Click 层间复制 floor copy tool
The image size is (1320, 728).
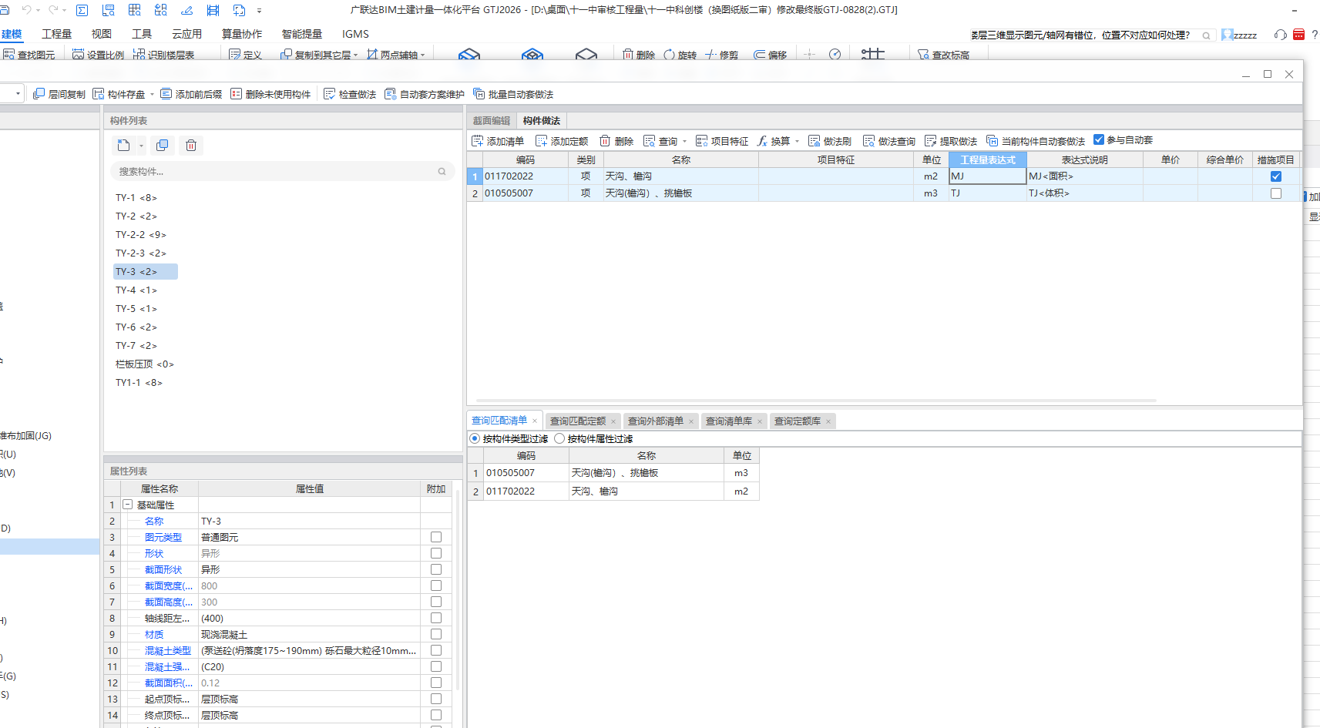(59, 94)
